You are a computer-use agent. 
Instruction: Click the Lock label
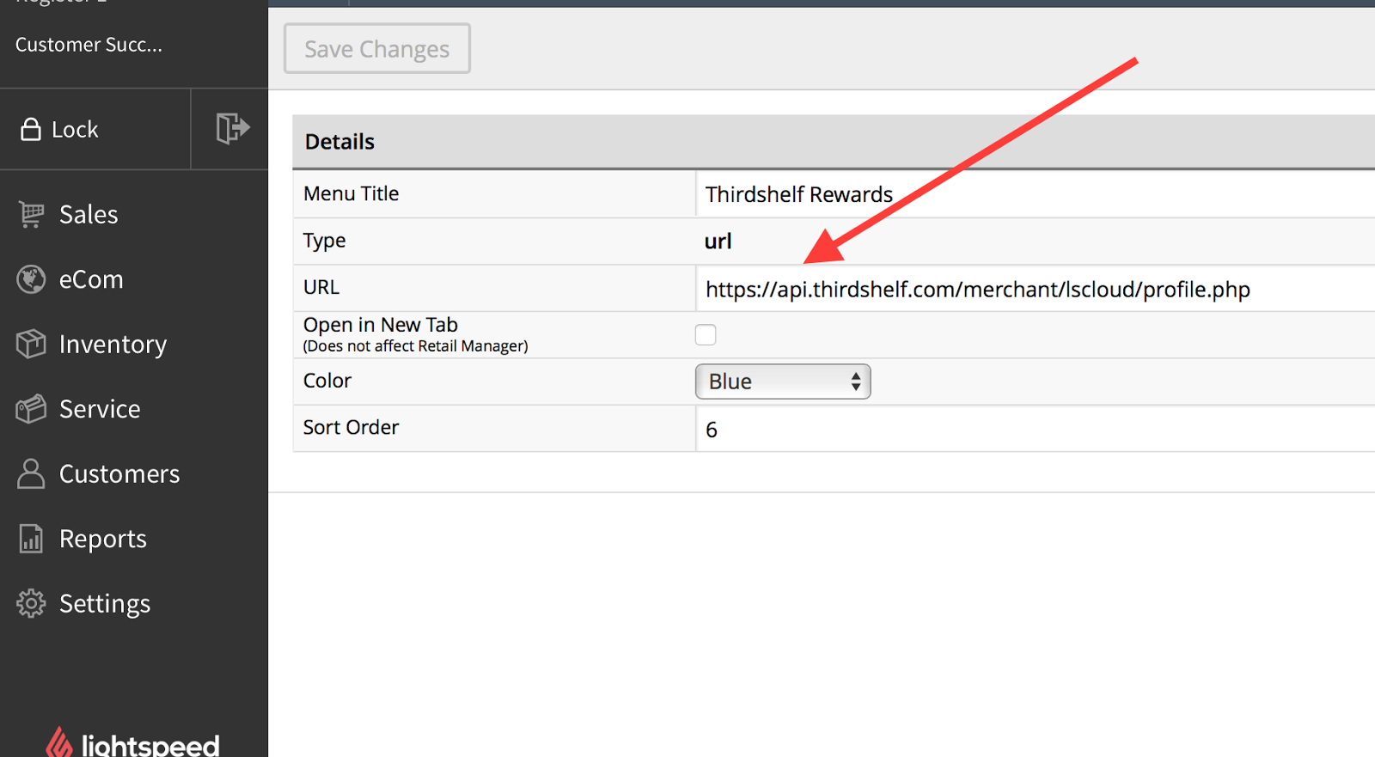click(75, 130)
